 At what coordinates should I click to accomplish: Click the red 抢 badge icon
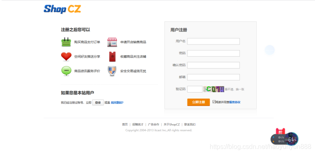(281, 132)
